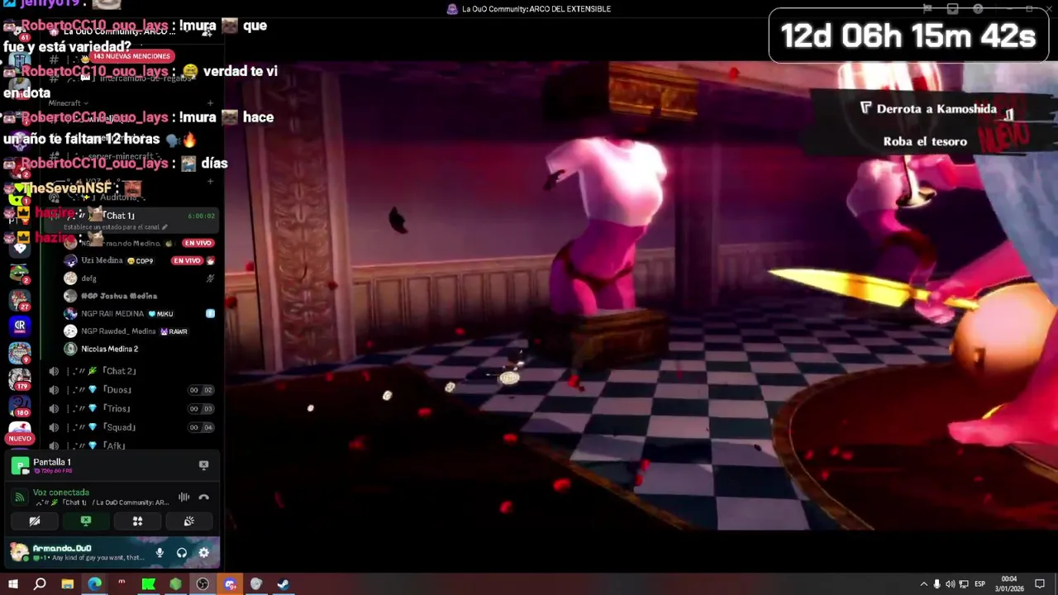This screenshot has width=1058, height=595.
Task: Open server with 27 notification badge
Action: 20,299
